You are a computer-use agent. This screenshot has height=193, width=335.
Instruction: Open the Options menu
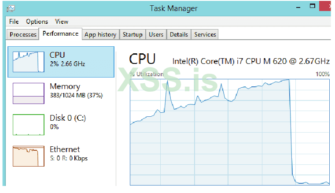(x=37, y=22)
